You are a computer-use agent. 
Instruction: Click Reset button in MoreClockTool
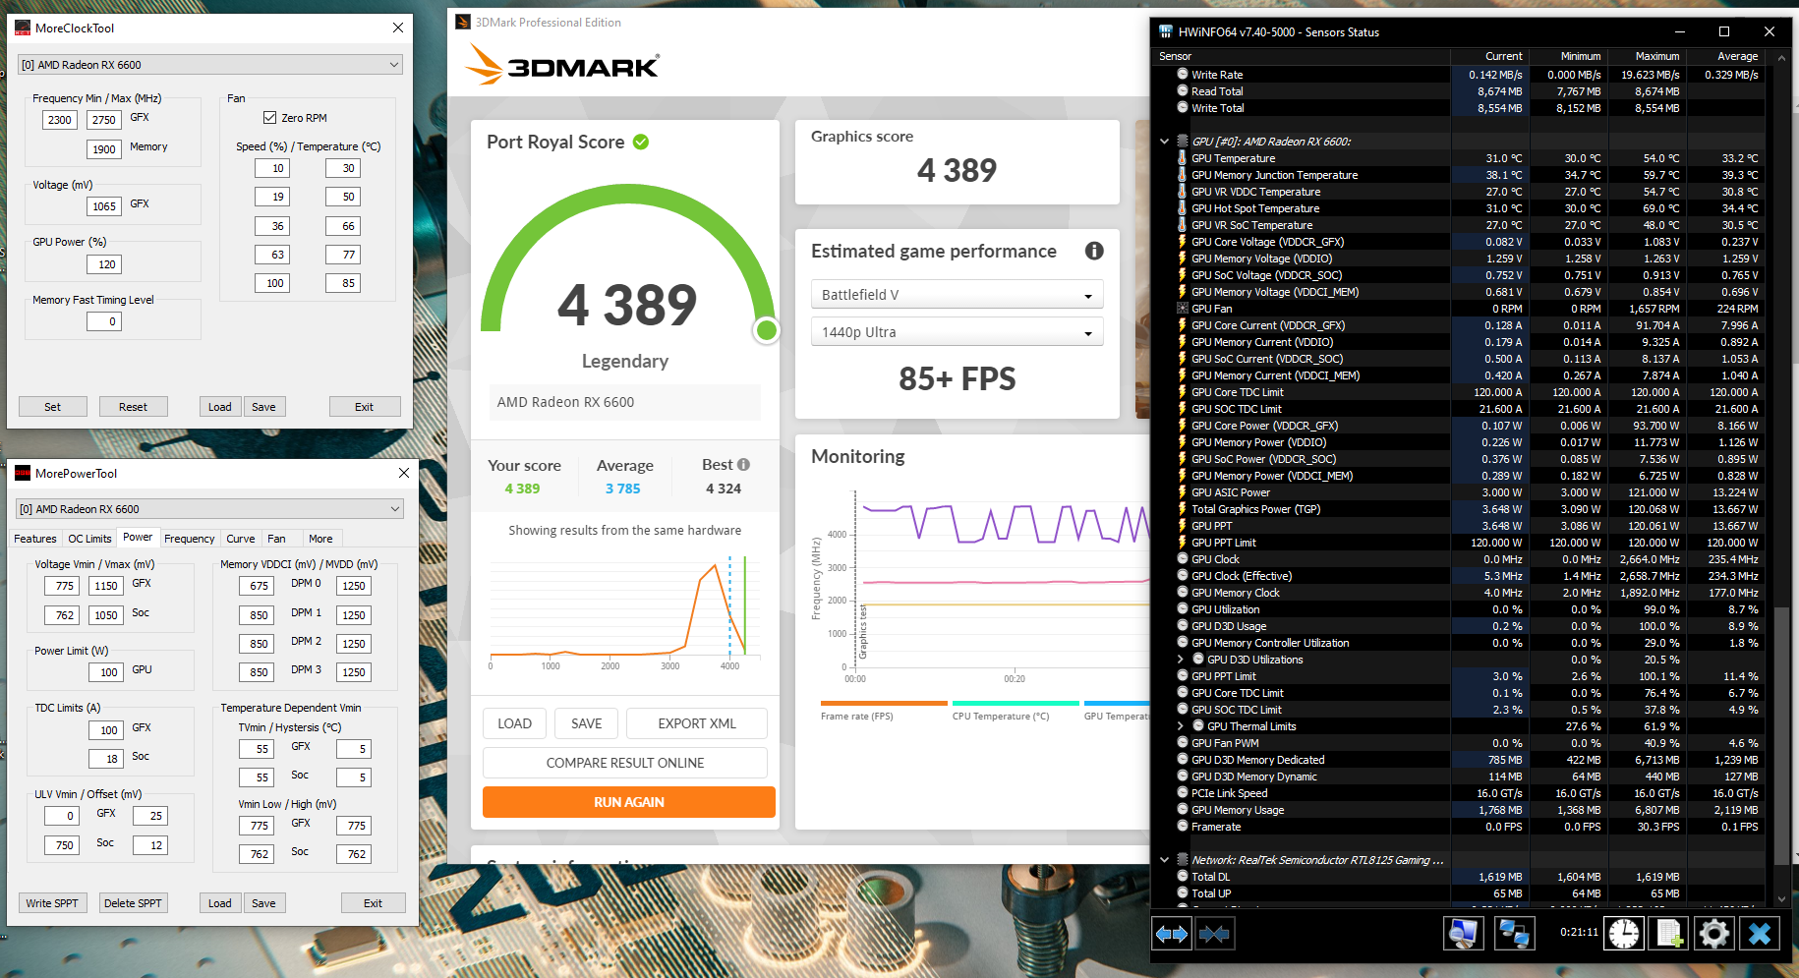(133, 407)
